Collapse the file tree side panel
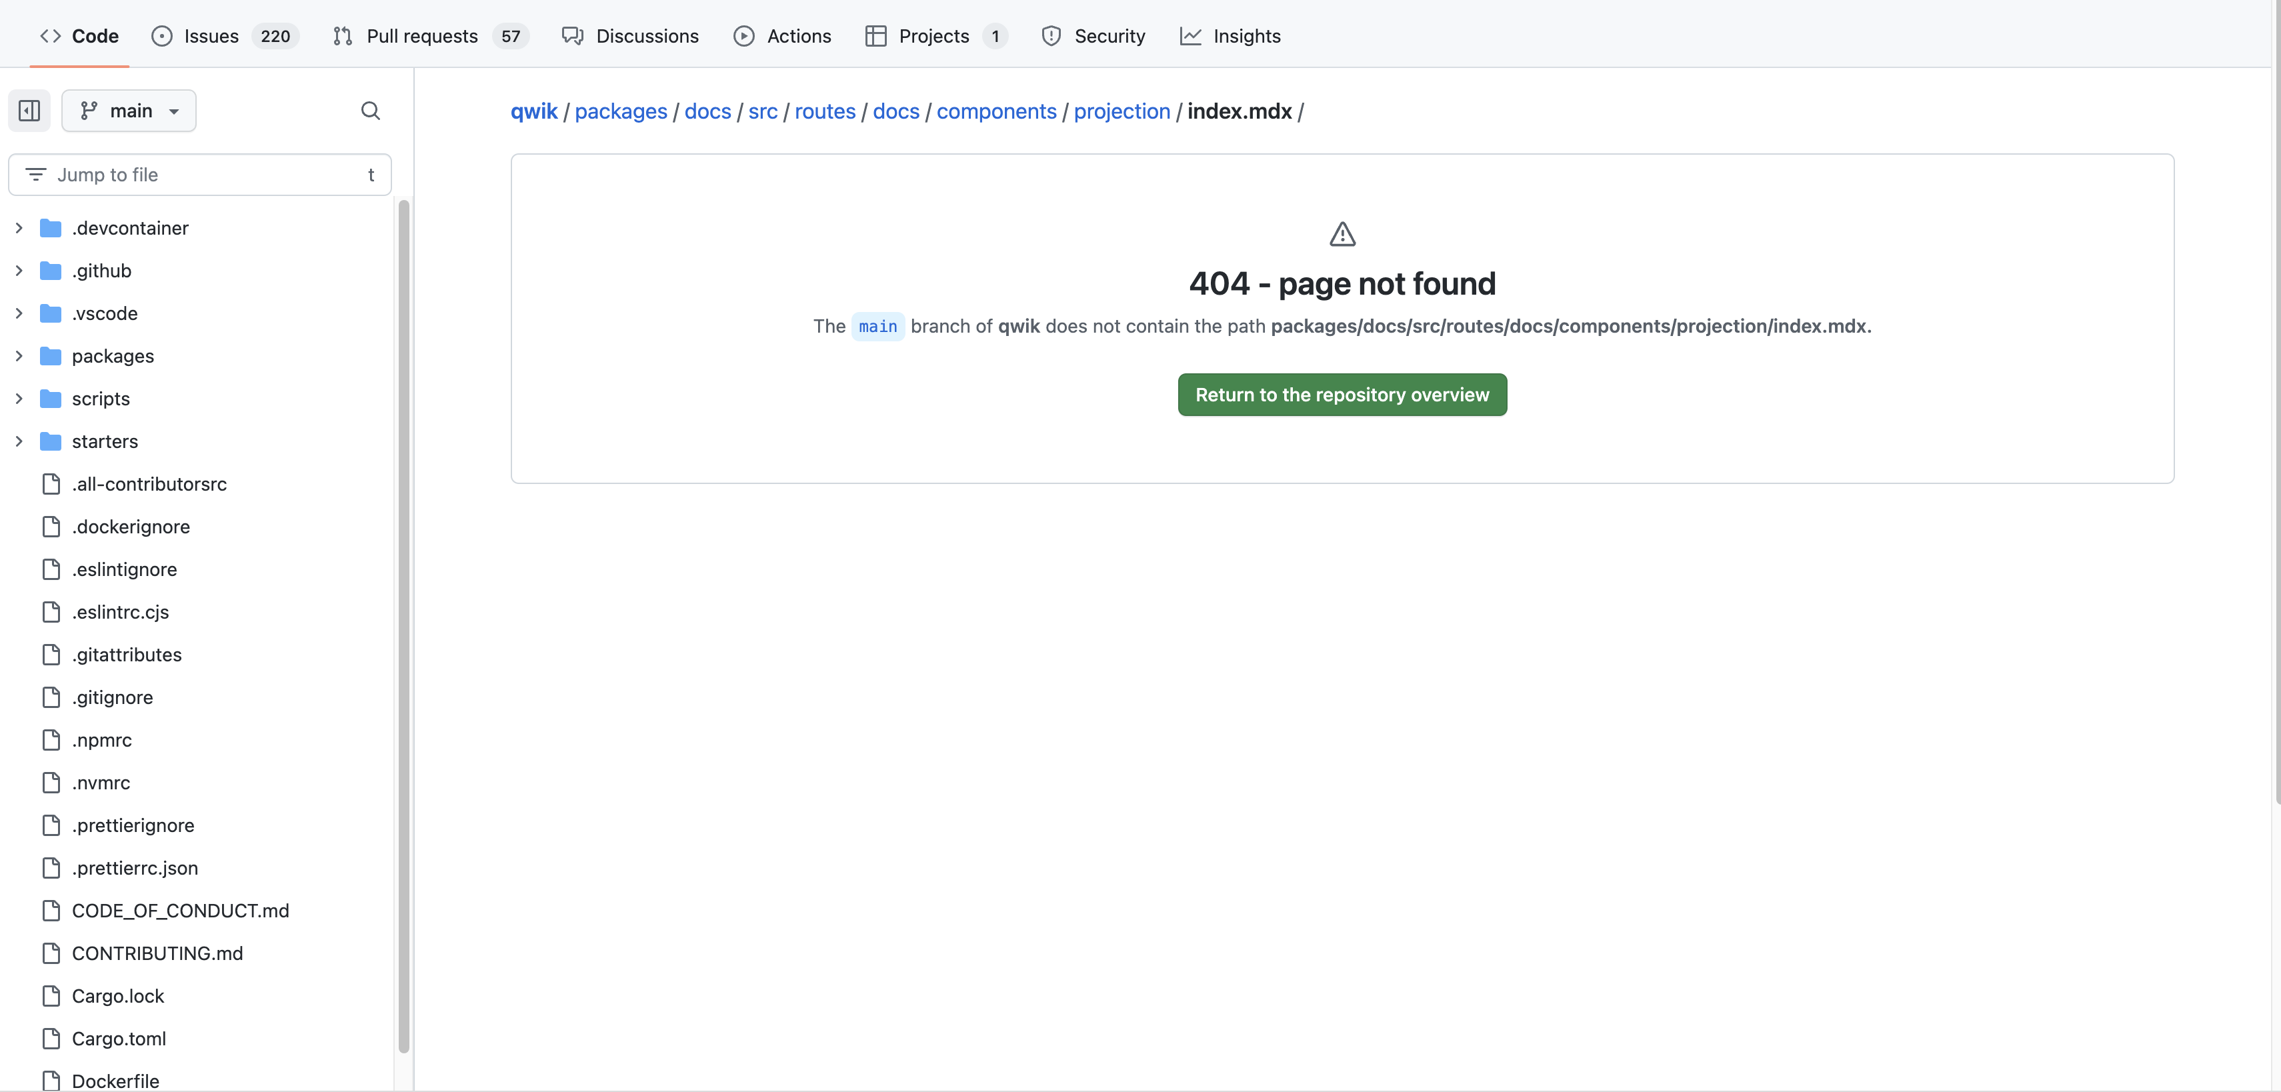 click(x=29, y=110)
